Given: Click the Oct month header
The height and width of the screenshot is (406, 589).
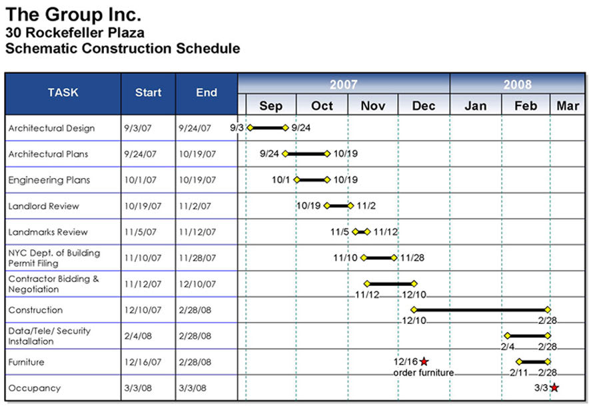Looking at the screenshot, I should click(x=322, y=105).
